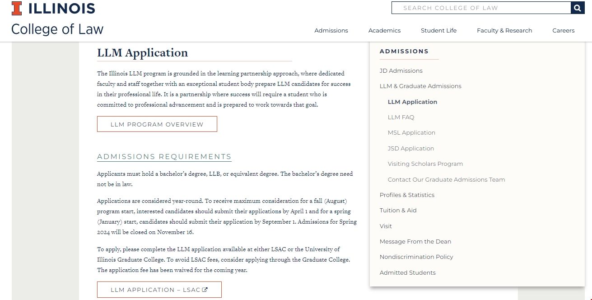Screen dimensions: 592x300
Task: Click inside the Search College of Law field
Action: pos(479,8)
